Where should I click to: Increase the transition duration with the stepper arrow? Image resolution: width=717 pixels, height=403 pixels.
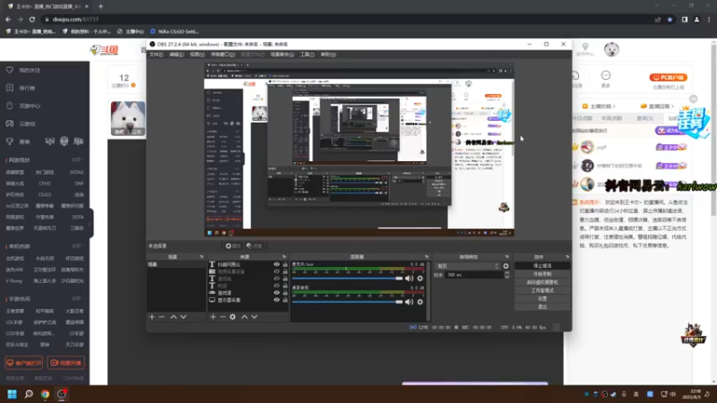(506, 273)
